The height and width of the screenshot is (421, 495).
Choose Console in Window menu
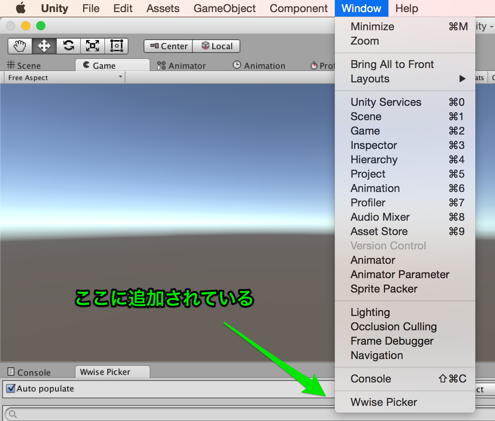pyautogui.click(x=405, y=379)
